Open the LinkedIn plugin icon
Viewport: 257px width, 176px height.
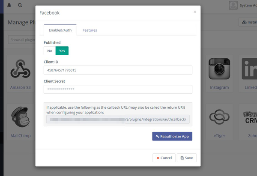249,69
